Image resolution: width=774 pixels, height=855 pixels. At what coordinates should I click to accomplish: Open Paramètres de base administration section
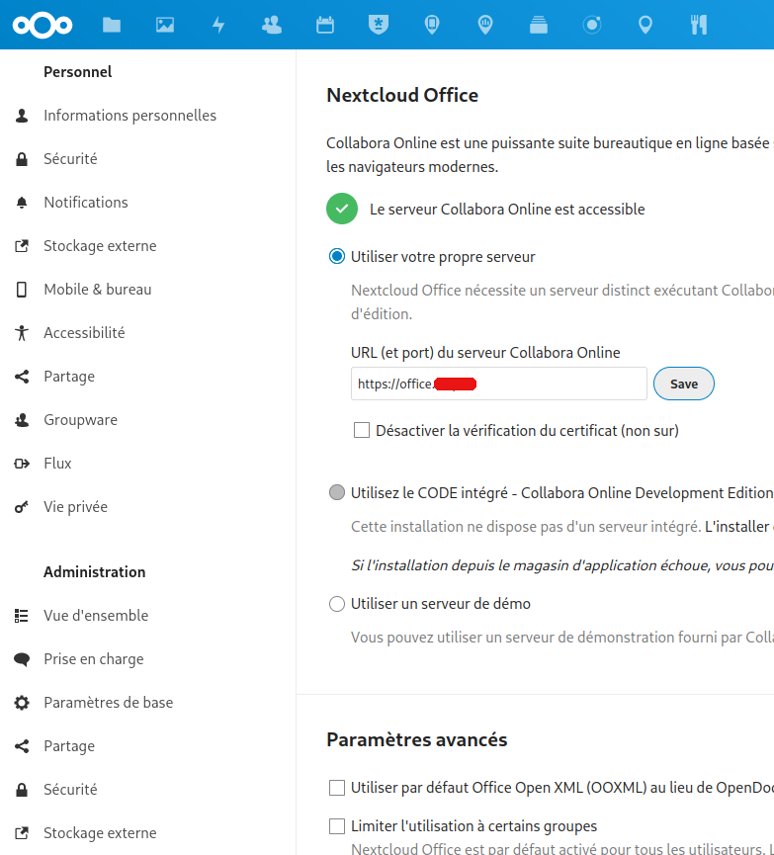coord(108,703)
